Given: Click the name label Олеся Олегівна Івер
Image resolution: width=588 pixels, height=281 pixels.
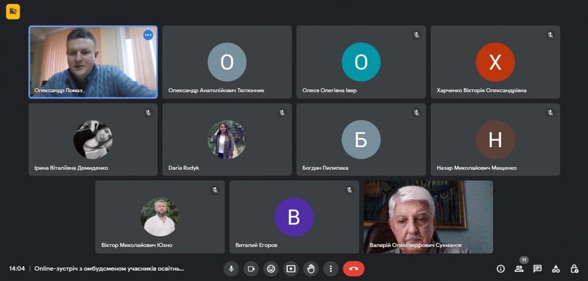Looking at the screenshot, I should 329,90.
